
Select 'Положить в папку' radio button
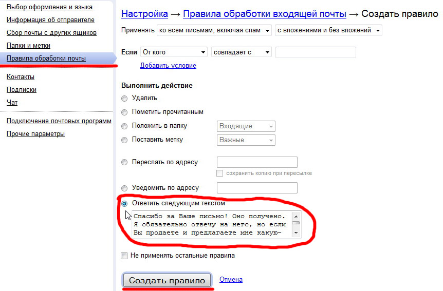click(x=124, y=126)
